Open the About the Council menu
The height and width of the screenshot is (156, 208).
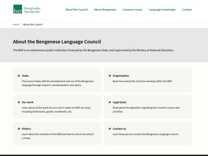click(76, 10)
